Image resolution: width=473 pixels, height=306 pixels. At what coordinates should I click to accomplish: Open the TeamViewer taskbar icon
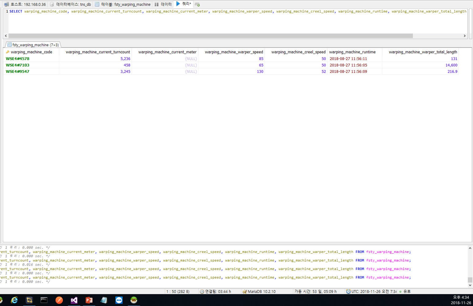coord(119,300)
